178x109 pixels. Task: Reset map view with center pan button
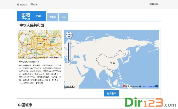(x=69, y=35)
